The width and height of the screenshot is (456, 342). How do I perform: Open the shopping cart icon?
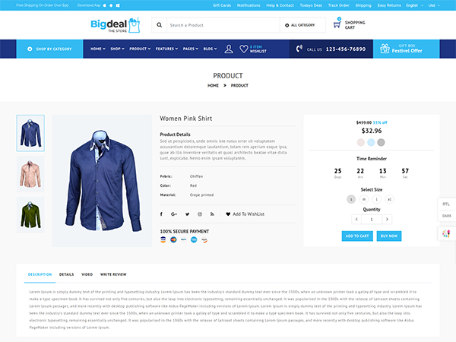point(337,24)
